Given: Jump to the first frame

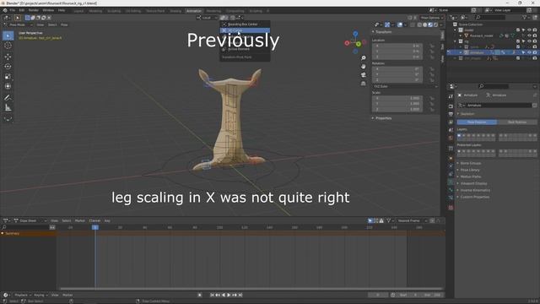Looking at the screenshot, I should [x=212, y=295].
